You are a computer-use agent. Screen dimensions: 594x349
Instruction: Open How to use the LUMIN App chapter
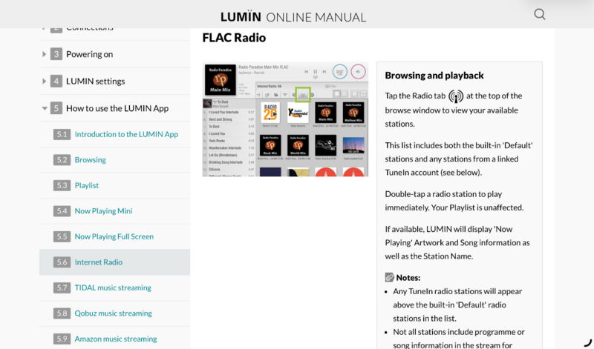pyautogui.click(x=117, y=108)
